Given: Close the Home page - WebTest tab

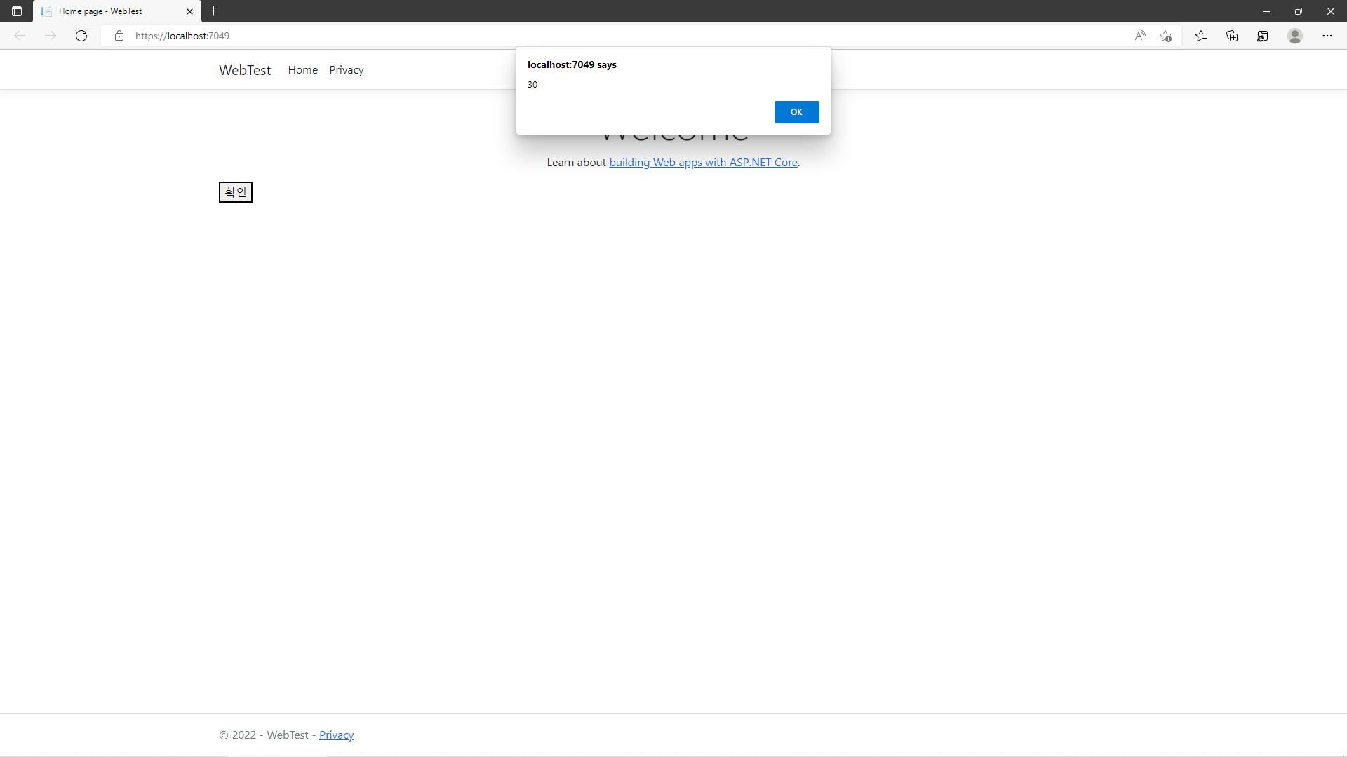Looking at the screenshot, I should click(x=189, y=11).
